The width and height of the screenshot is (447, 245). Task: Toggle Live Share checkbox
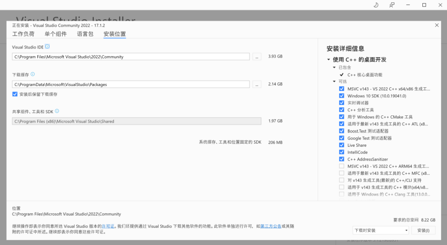tap(341, 145)
